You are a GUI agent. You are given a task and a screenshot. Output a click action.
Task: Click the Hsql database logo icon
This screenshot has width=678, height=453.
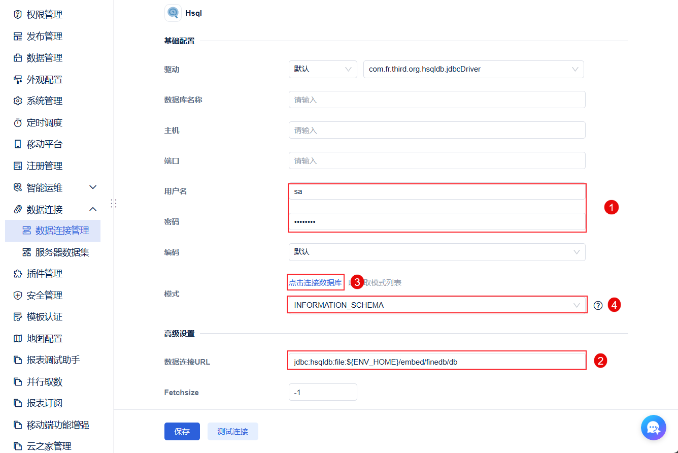pyautogui.click(x=173, y=13)
